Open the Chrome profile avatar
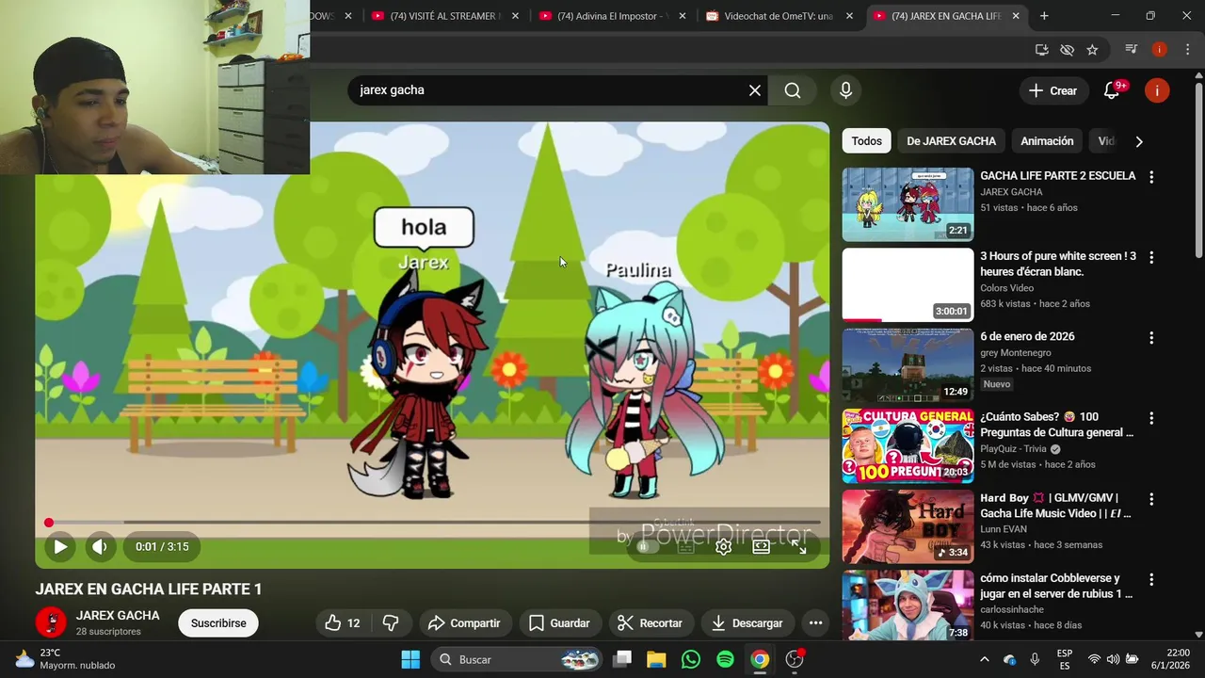 [1159, 50]
